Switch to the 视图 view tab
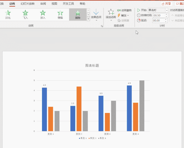Viewport: 184px width, 148px height. tap(54, 4)
